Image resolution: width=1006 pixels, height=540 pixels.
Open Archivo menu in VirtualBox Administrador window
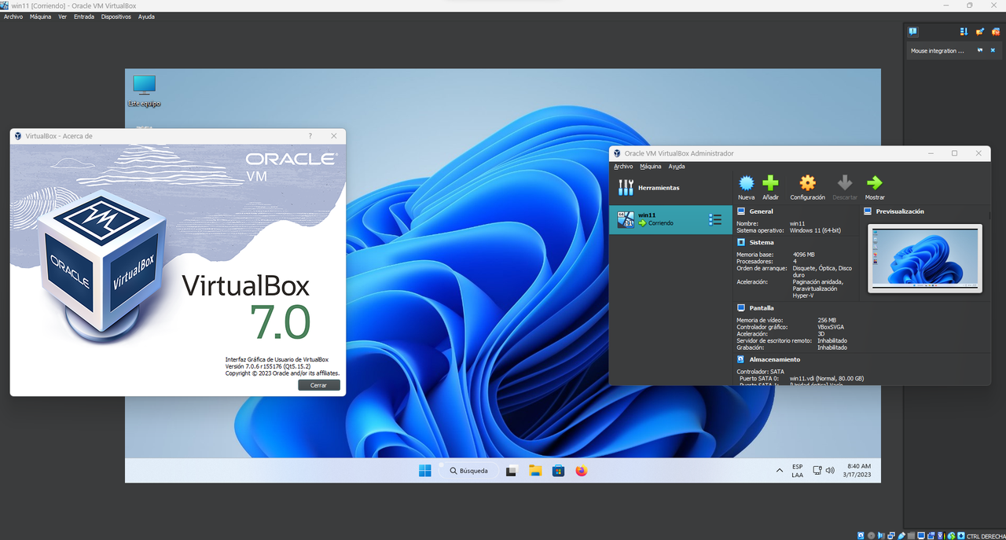coord(623,167)
